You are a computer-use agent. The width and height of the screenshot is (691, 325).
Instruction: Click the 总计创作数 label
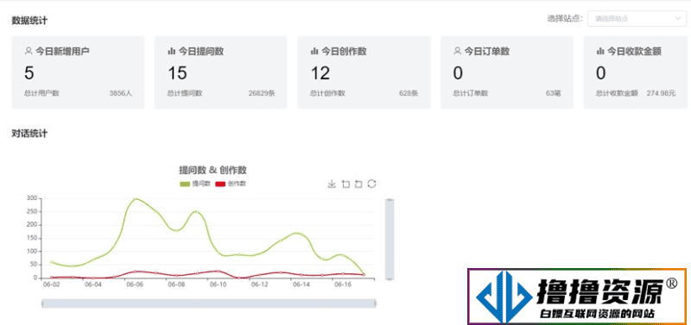327,93
